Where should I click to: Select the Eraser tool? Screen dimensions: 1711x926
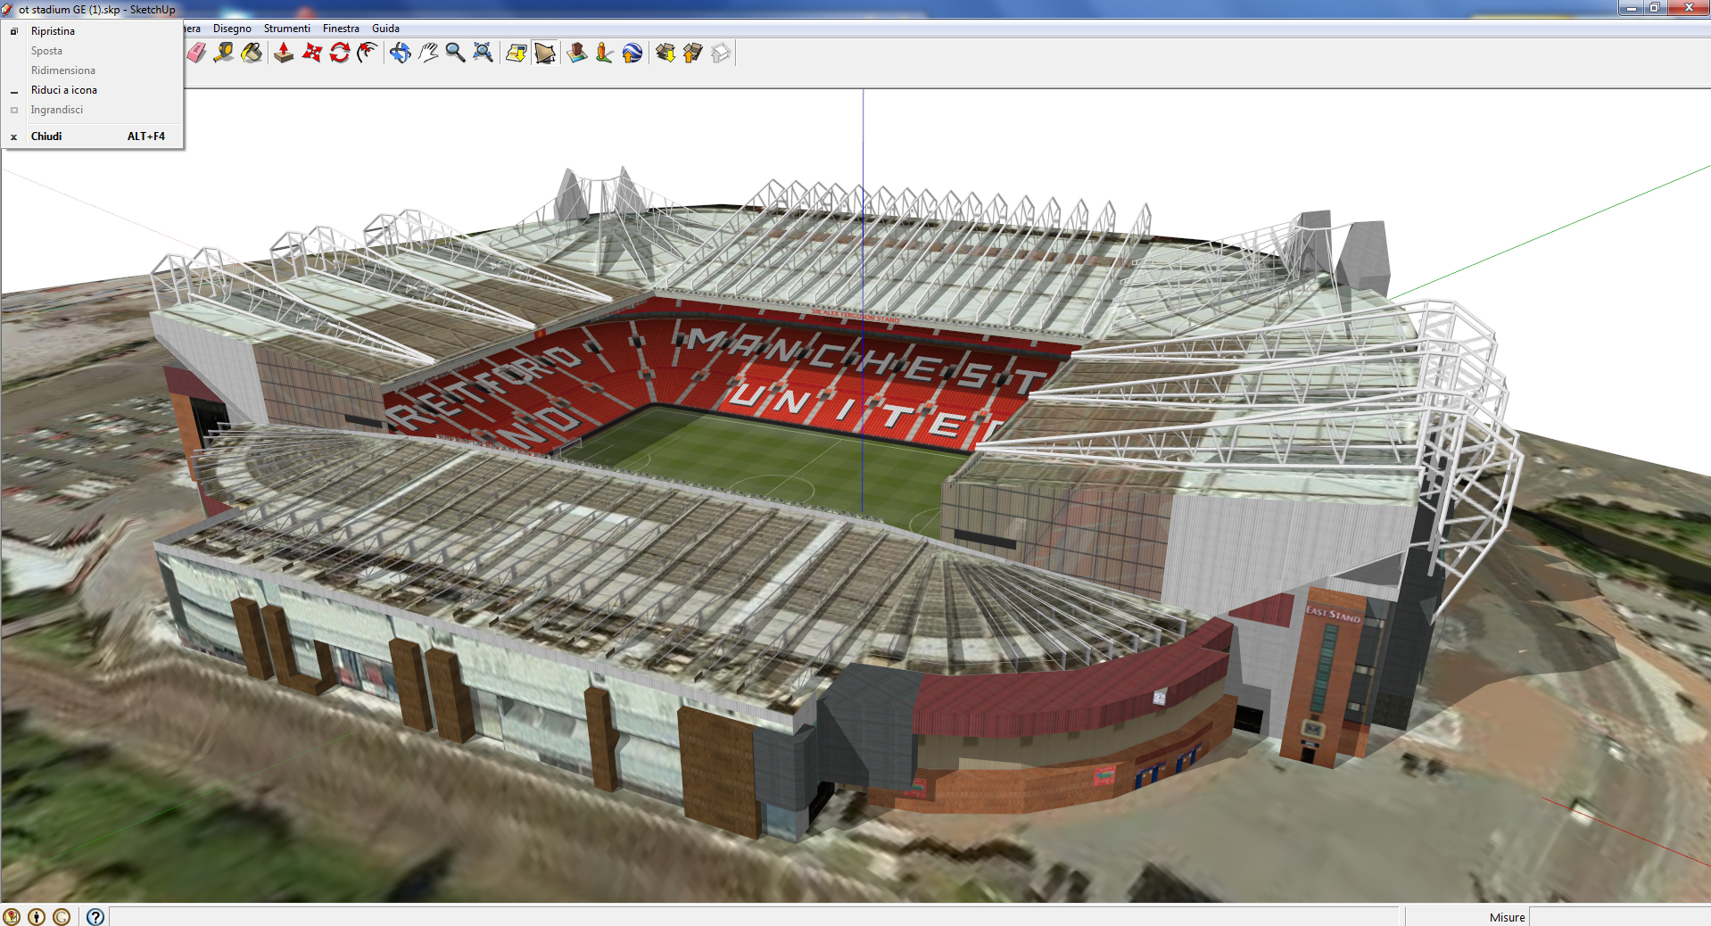click(196, 54)
